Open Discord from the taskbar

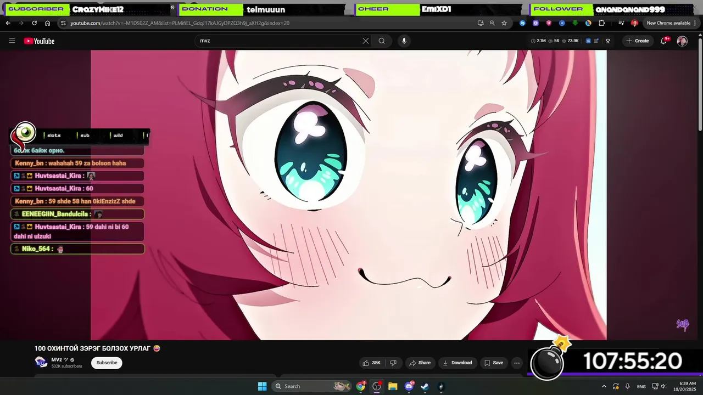[x=409, y=386]
